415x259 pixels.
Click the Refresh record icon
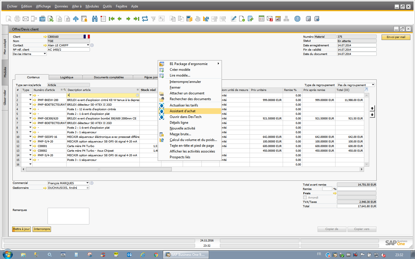145,19
